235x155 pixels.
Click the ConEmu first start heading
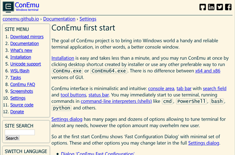83,28
